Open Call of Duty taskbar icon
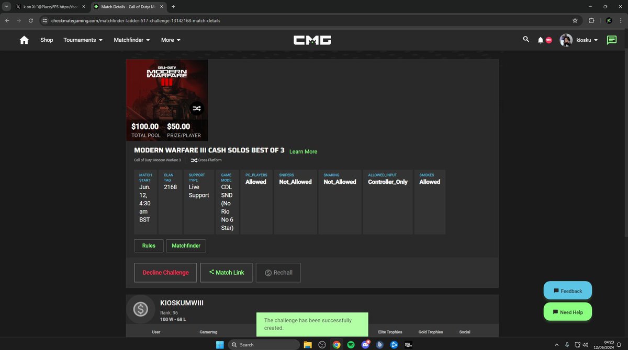 pyautogui.click(x=408, y=344)
